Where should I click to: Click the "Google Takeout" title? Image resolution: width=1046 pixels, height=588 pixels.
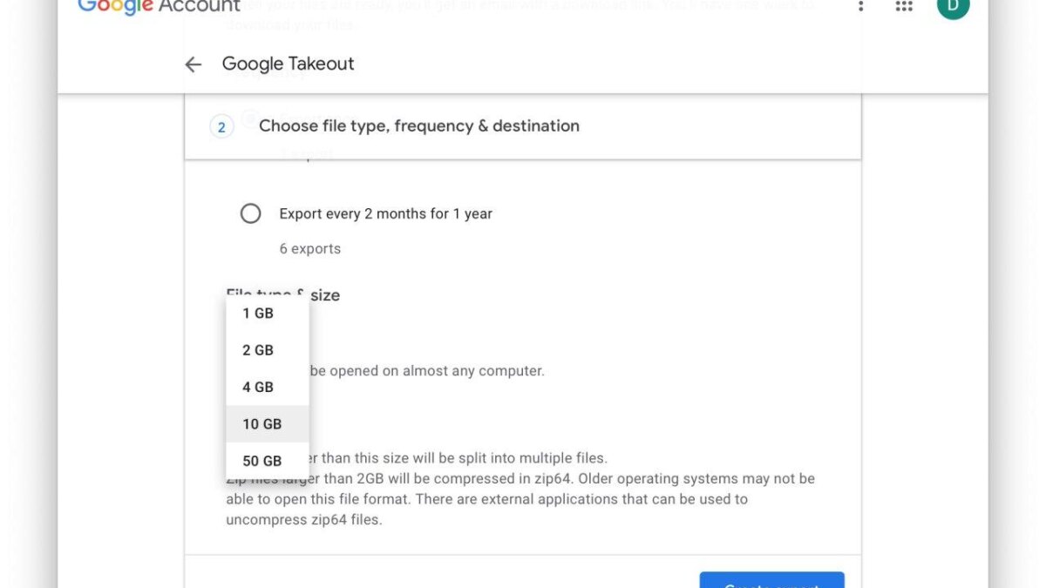[288, 64]
